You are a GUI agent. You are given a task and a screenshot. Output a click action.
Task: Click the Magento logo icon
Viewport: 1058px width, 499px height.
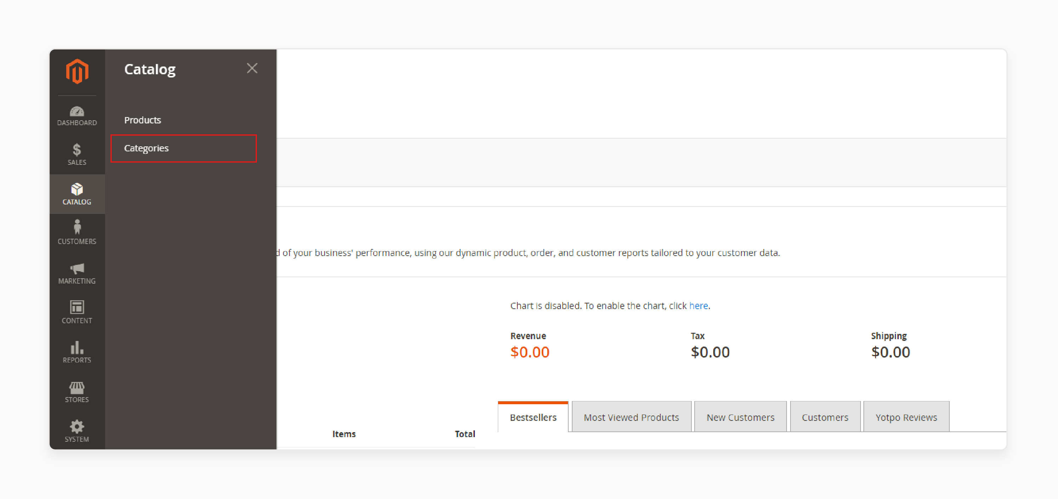tap(77, 71)
